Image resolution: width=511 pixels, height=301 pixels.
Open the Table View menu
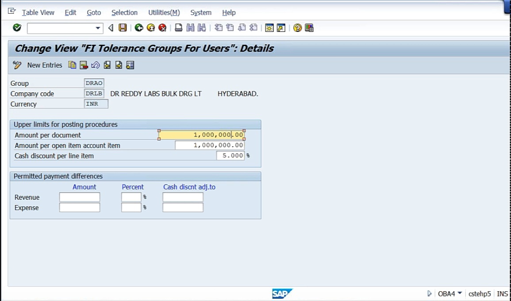38,13
